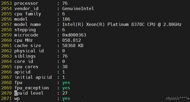The image size is (190, 102).
Task: Click the cpu family label
Action: (x=28, y=14)
